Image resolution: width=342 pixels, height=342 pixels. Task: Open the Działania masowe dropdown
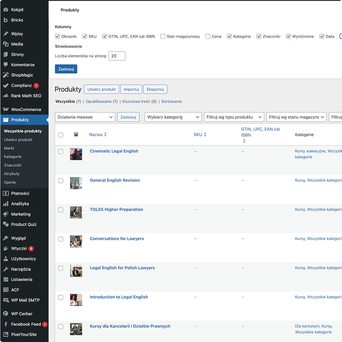tap(85, 117)
